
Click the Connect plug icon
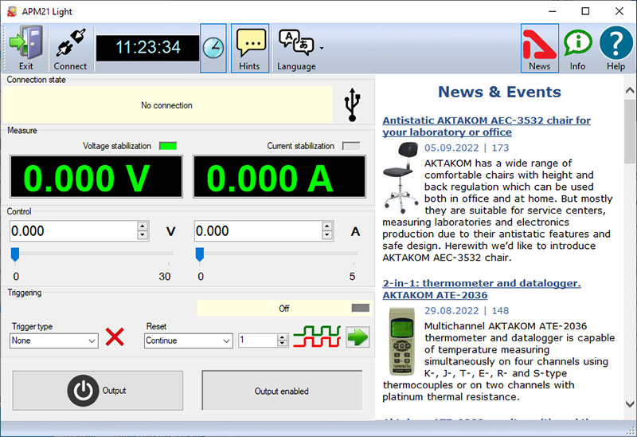tap(70, 48)
